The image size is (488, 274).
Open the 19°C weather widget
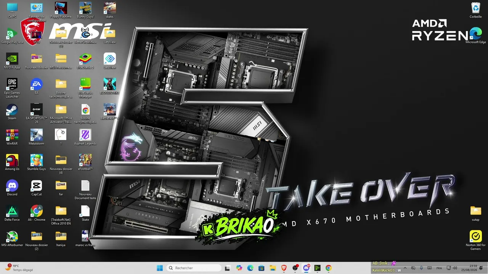pos(19,268)
